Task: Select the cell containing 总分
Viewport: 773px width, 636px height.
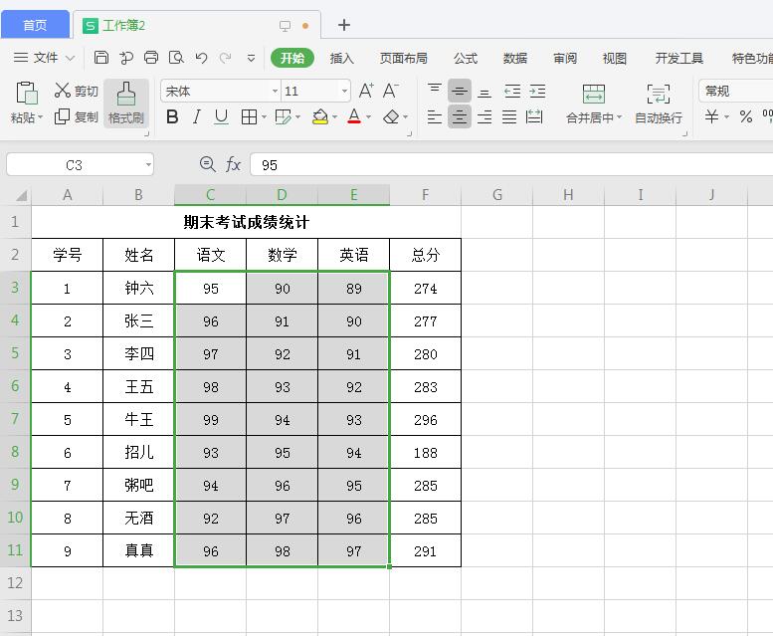Action: coord(425,255)
